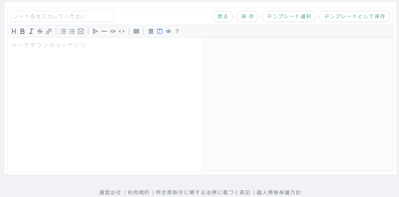399x197 pixels.
Task: Click the note name input field
Action: (63, 16)
